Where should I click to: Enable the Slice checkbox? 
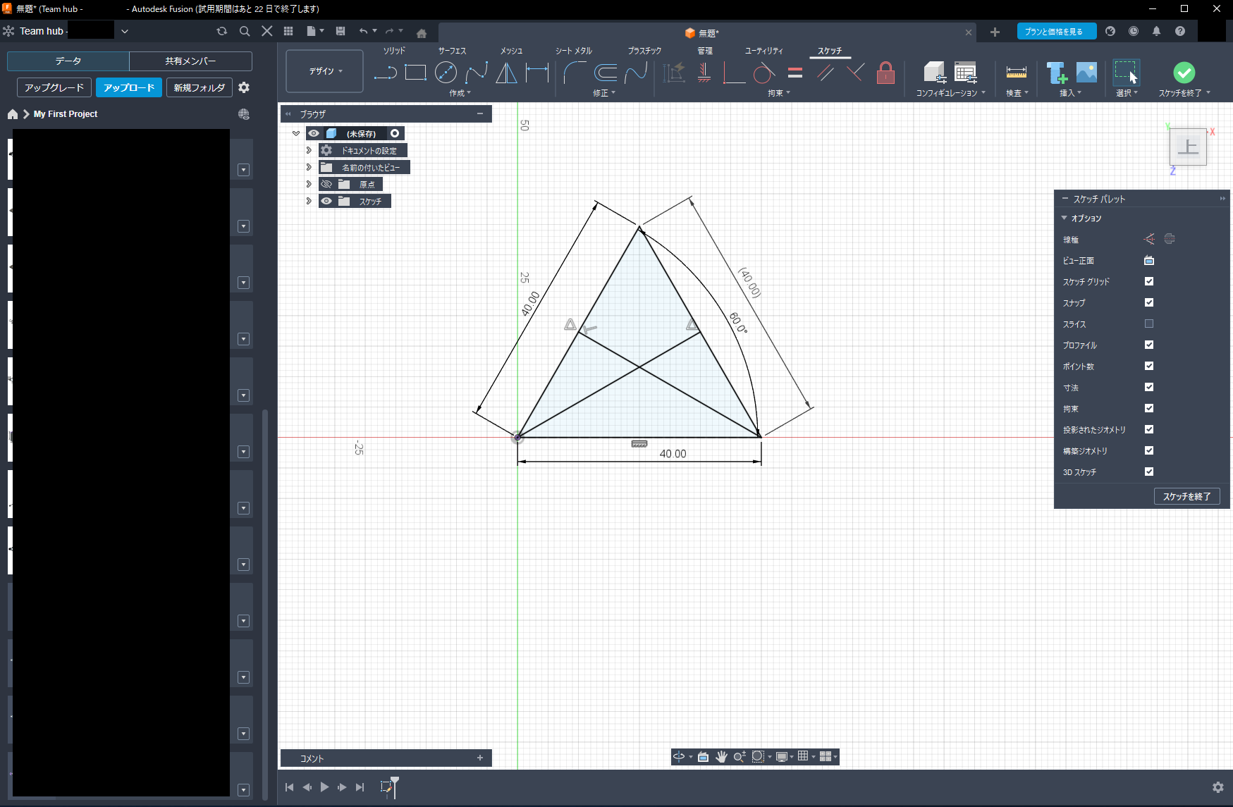coord(1149,324)
